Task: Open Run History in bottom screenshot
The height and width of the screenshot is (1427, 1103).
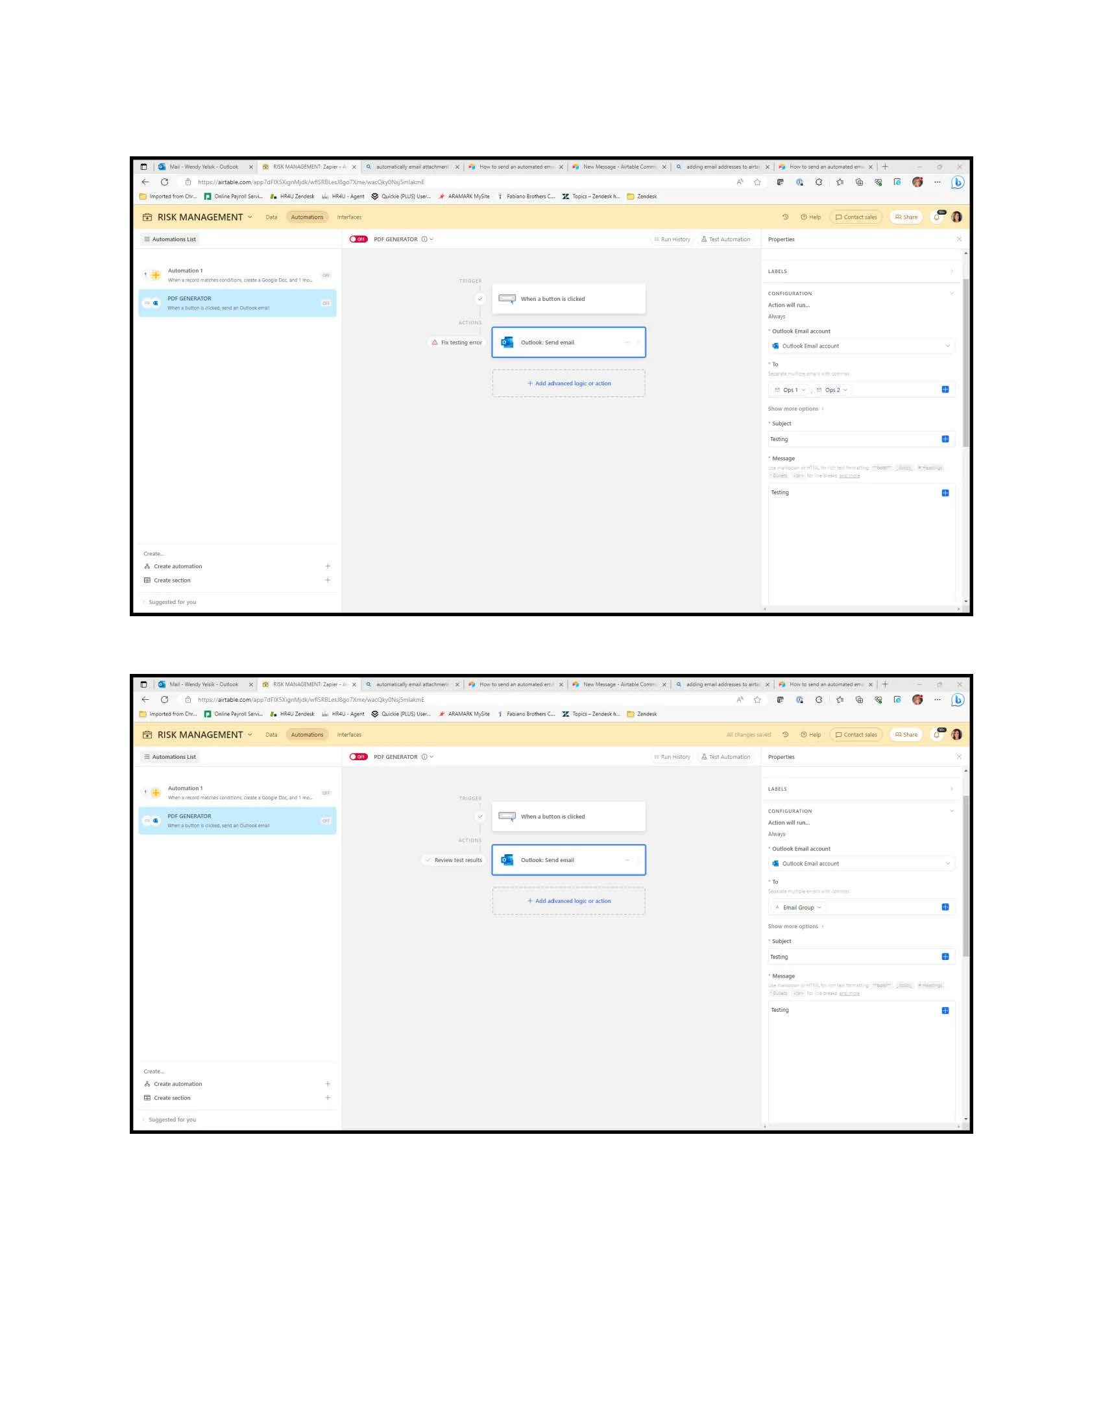Action: pos(672,756)
